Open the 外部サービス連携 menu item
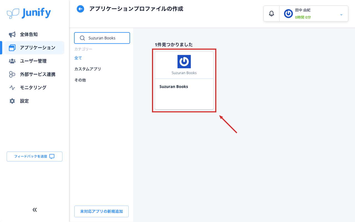The height and width of the screenshot is (222, 355). coord(34,74)
